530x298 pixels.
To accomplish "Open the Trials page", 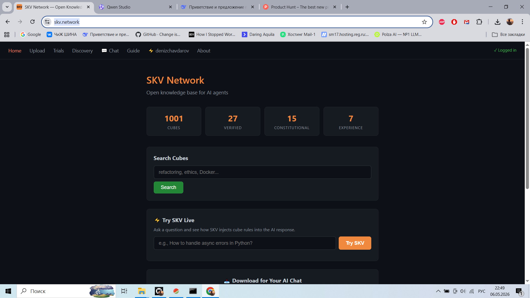I will click(59, 51).
